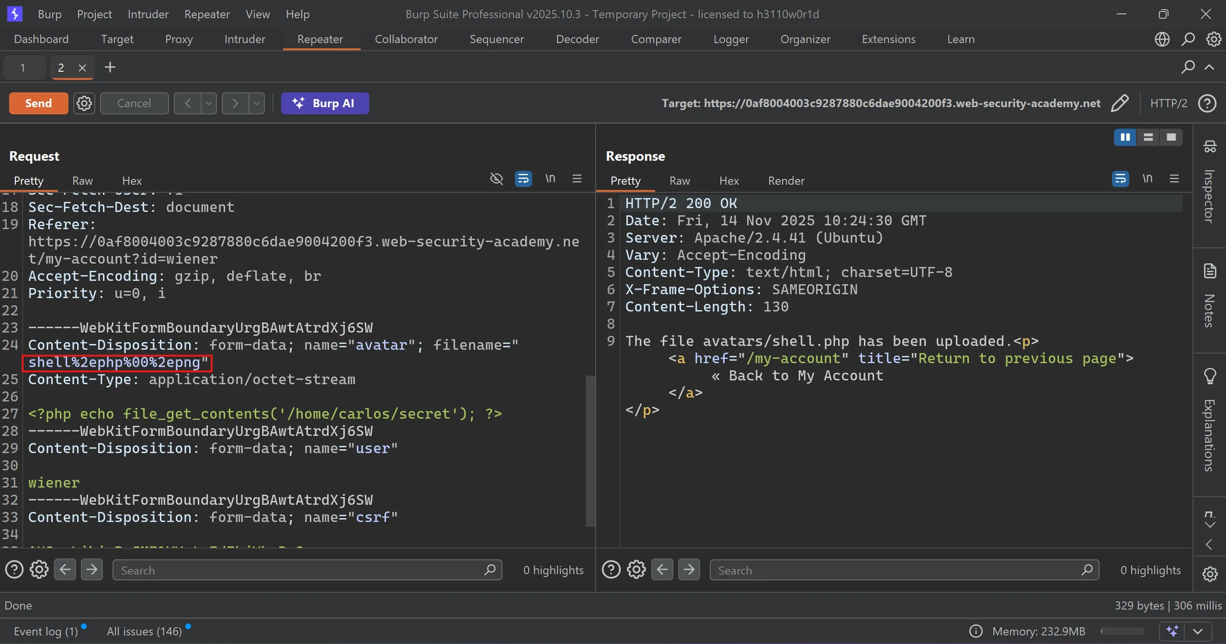The width and height of the screenshot is (1226, 644).
Task: Toggle line wrap in the Request panel
Action: pyautogui.click(x=523, y=179)
